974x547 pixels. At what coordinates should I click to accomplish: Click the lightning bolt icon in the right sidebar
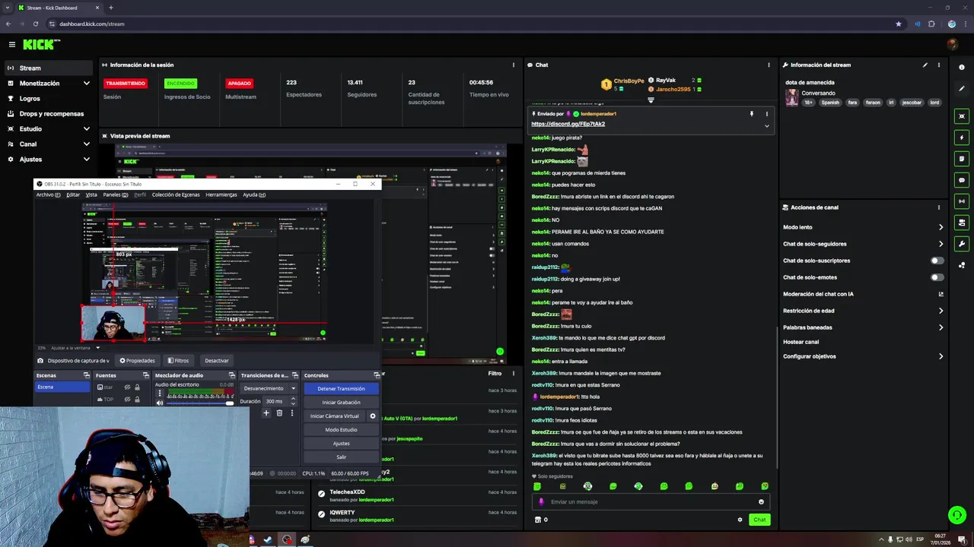click(962, 138)
